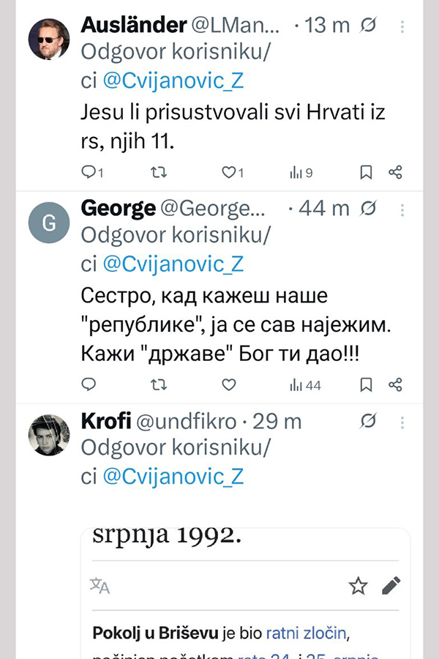
Task: Reply to George's tweet
Action: (89, 384)
